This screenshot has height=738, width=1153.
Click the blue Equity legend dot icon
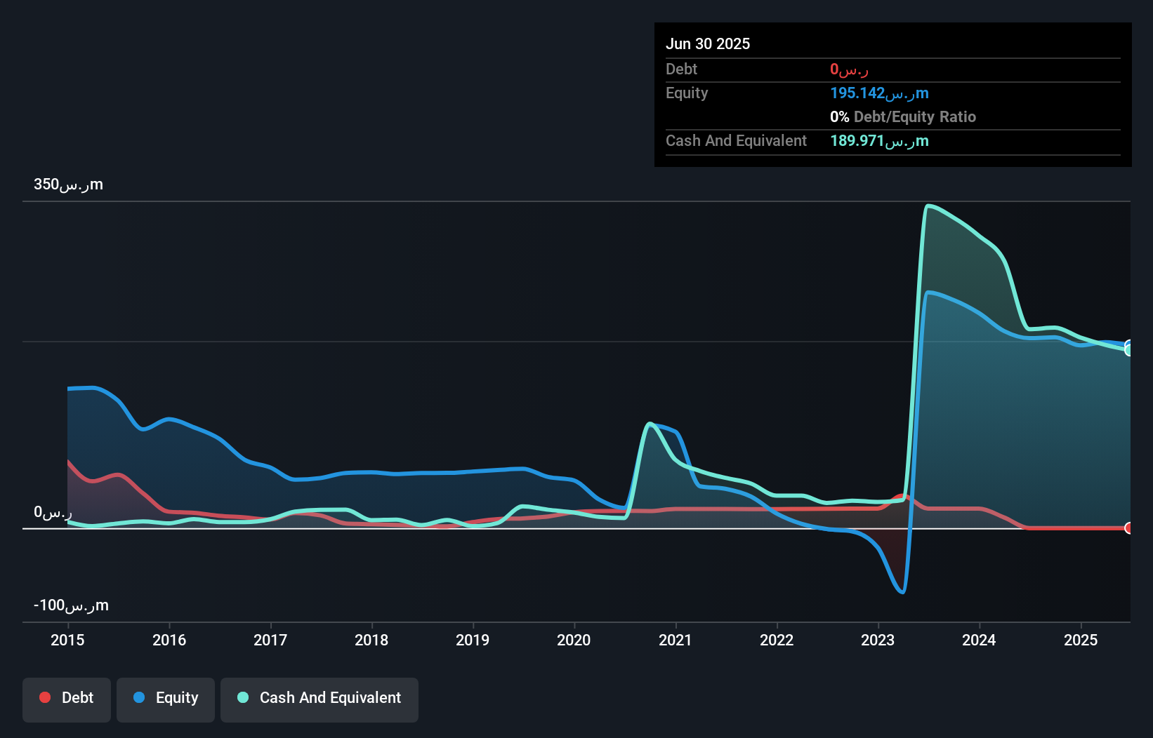(139, 697)
